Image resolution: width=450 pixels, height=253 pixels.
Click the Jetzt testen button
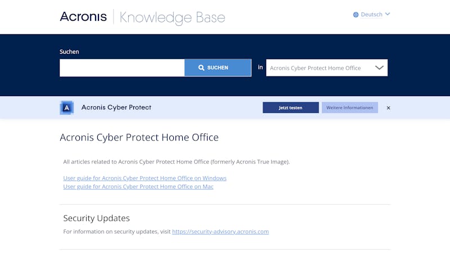(x=290, y=107)
